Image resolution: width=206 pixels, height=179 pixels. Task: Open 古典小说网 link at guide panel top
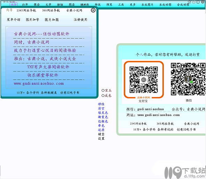(x=74, y=10)
